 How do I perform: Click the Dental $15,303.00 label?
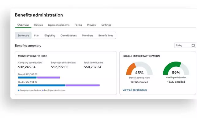tap(28, 74)
